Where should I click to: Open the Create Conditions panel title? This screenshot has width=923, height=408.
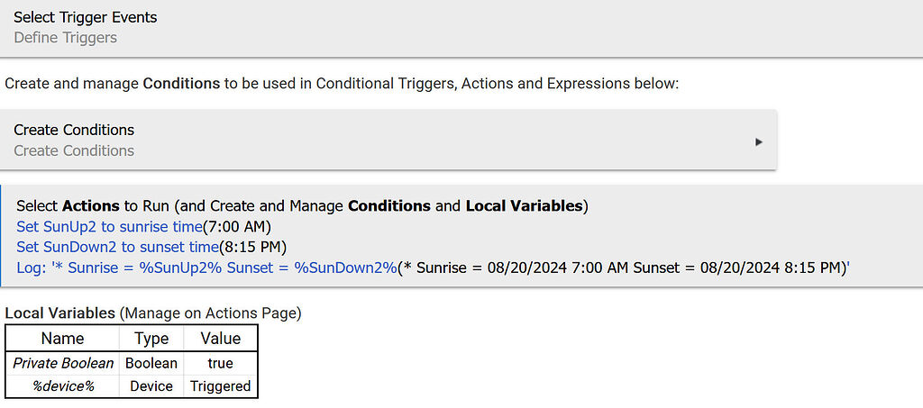pyautogui.click(x=74, y=130)
